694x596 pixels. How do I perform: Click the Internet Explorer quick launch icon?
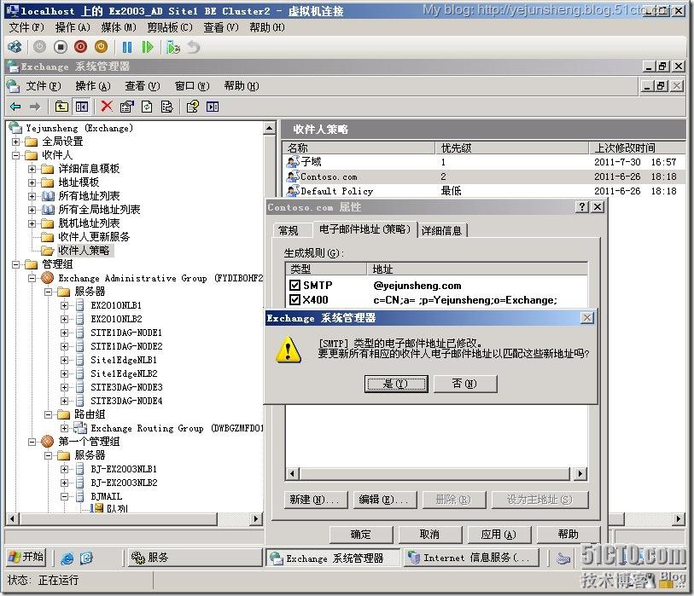(x=67, y=558)
